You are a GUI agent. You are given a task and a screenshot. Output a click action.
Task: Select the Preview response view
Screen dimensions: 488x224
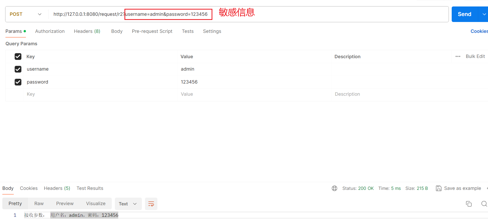pyautogui.click(x=65, y=204)
